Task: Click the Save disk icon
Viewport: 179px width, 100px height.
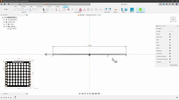Action: (x=9, y=4)
